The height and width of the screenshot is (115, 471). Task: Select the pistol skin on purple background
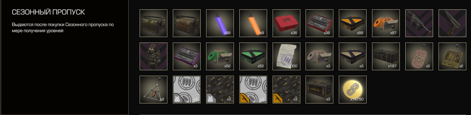[x=452, y=23]
